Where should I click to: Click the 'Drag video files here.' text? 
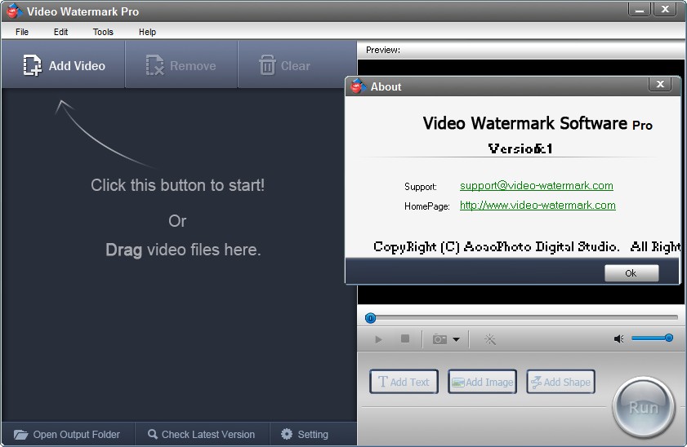[183, 250]
